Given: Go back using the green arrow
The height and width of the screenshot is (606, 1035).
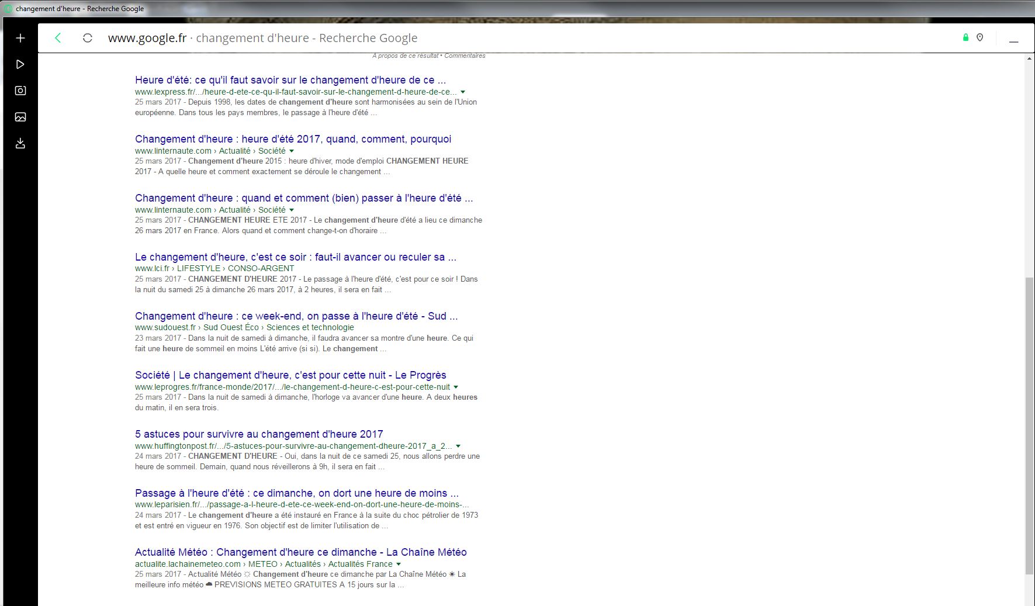Looking at the screenshot, I should (x=58, y=38).
